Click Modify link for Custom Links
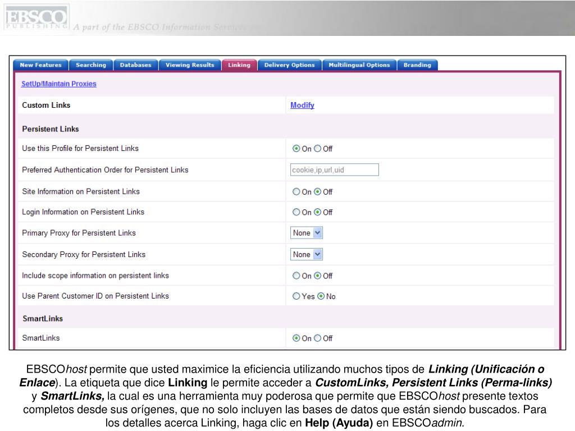575x431 pixels. [x=302, y=105]
